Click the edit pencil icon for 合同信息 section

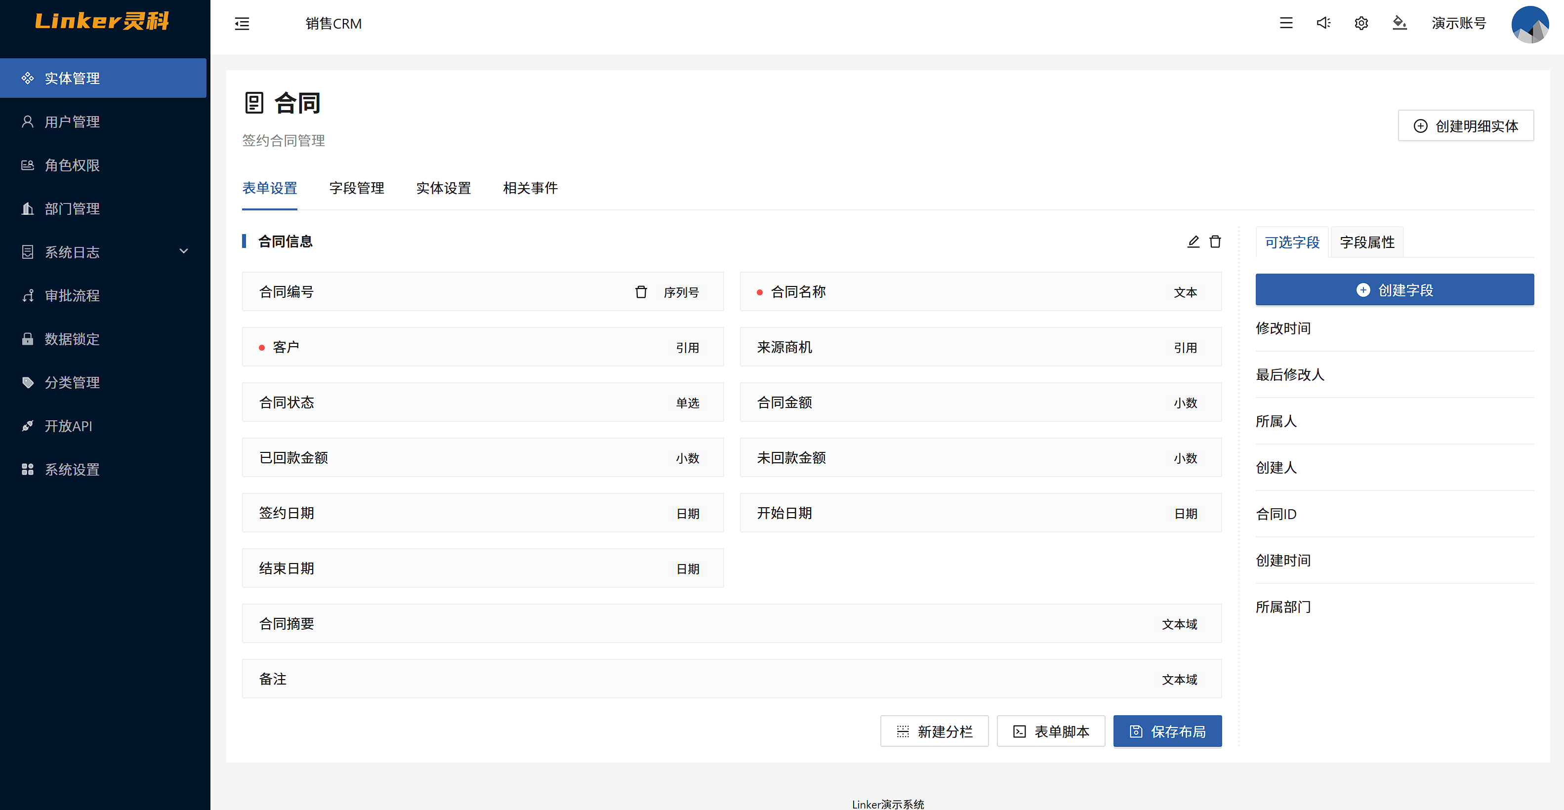pos(1193,242)
